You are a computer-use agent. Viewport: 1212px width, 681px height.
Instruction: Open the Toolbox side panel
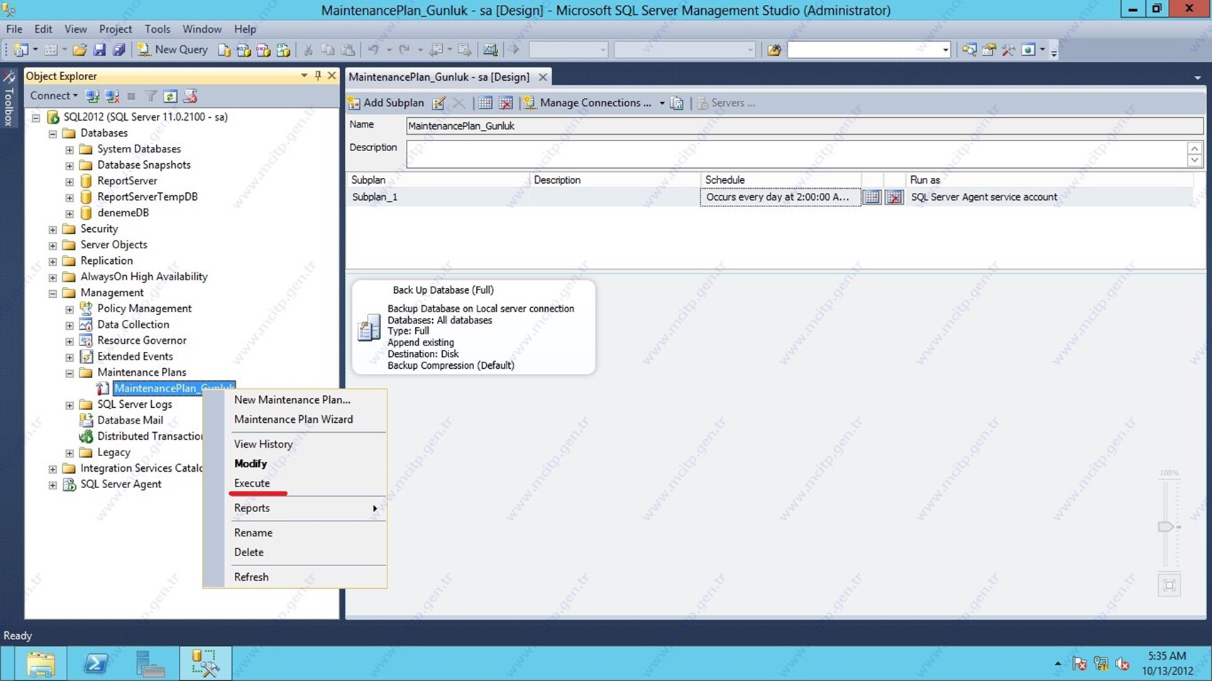click(x=9, y=99)
